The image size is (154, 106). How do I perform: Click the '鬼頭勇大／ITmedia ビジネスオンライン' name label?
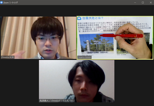pyautogui.click(x=57, y=101)
